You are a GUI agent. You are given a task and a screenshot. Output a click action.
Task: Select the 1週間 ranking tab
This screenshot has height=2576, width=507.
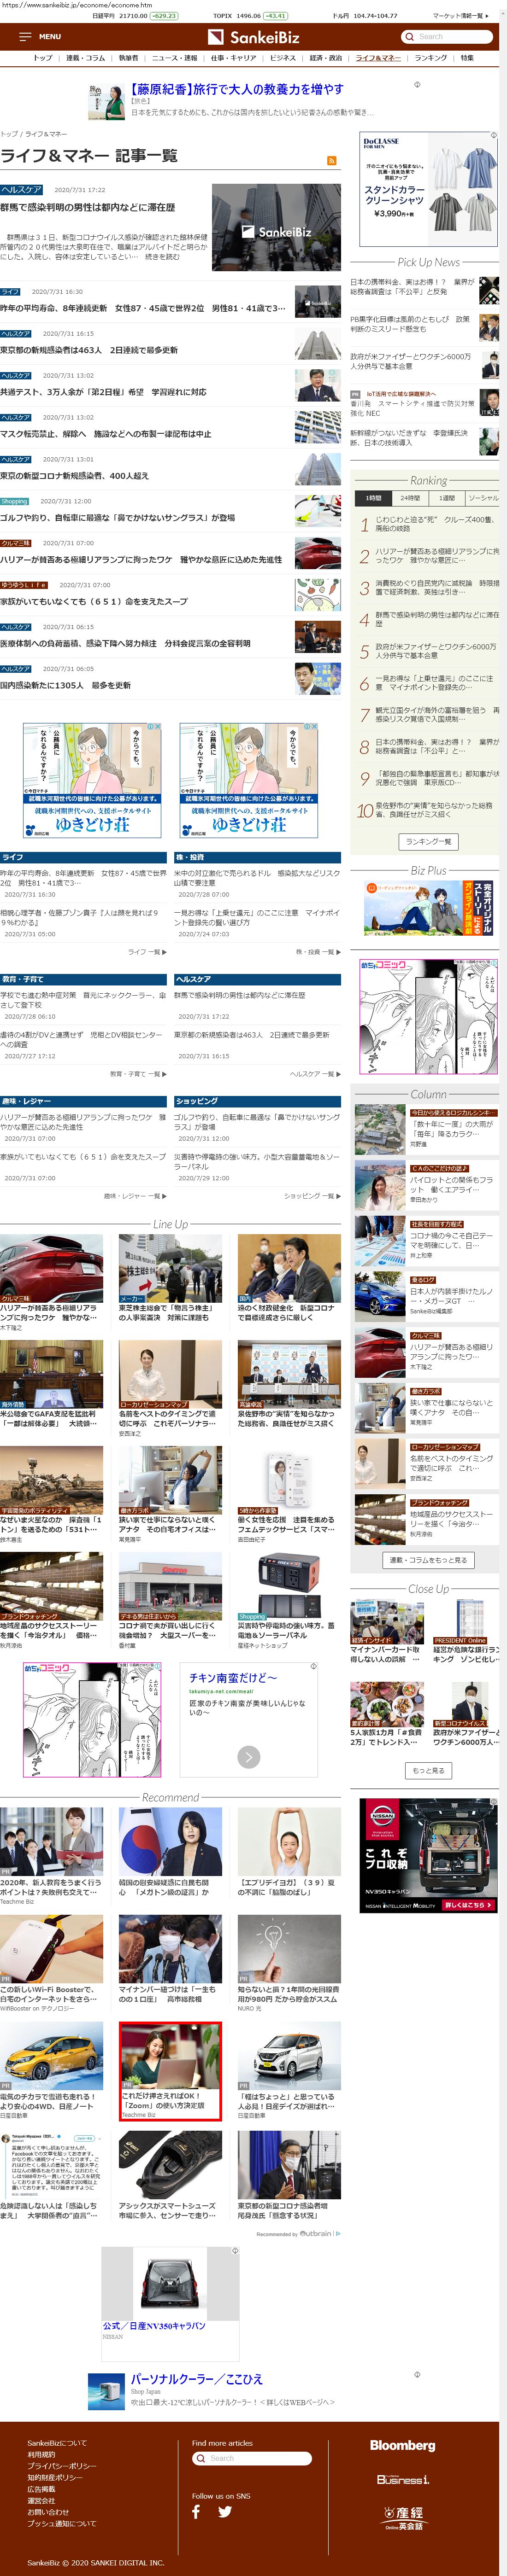446,498
